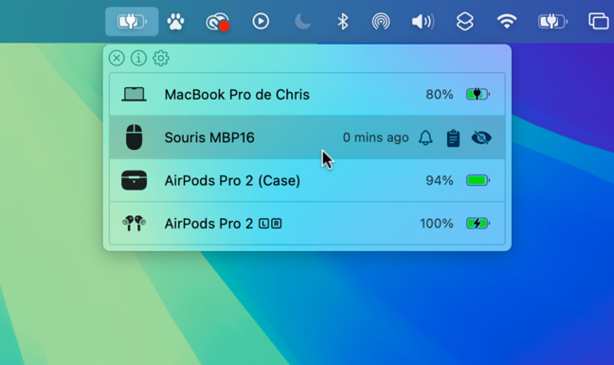Hide Souris MBP16 with the crossed-eye icon
The width and height of the screenshot is (614, 365).
[481, 137]
